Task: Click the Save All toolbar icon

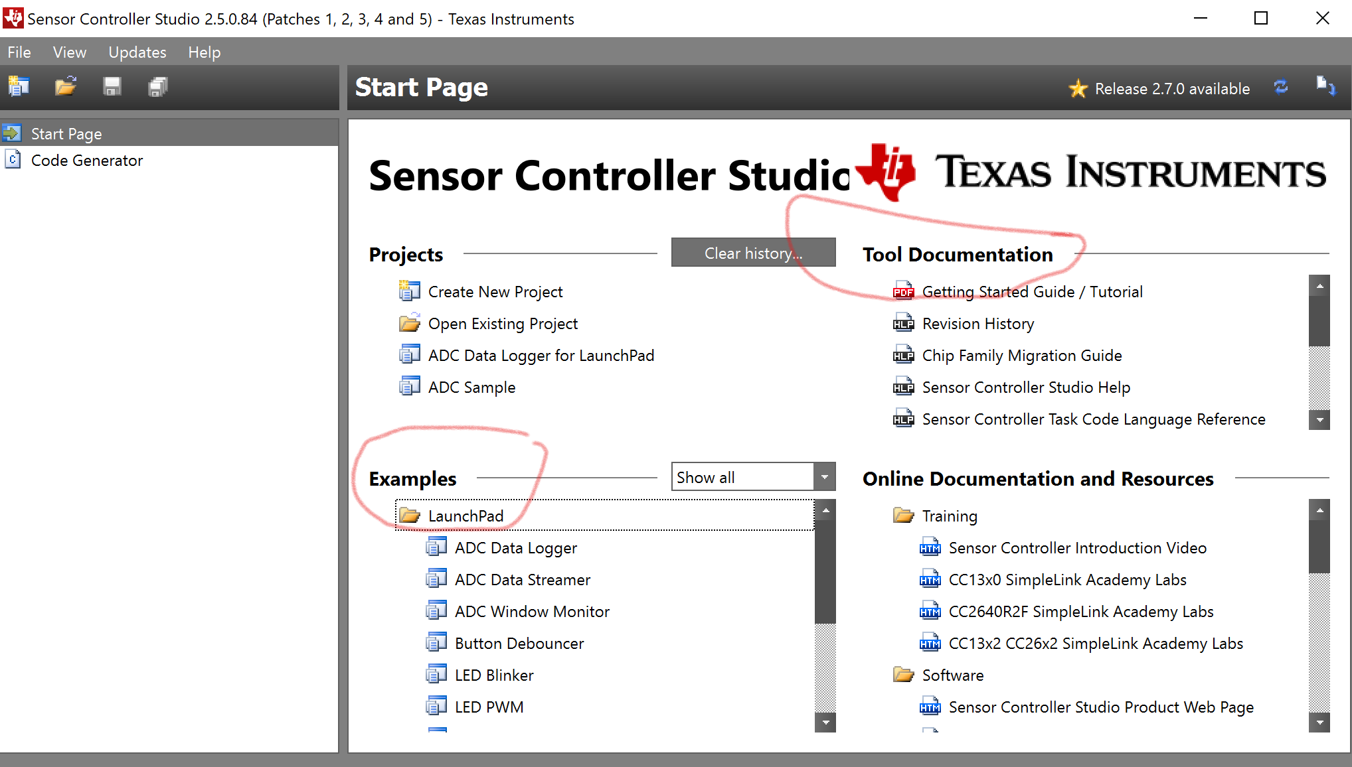Action: pyautogui.click(x=158, y=86)
